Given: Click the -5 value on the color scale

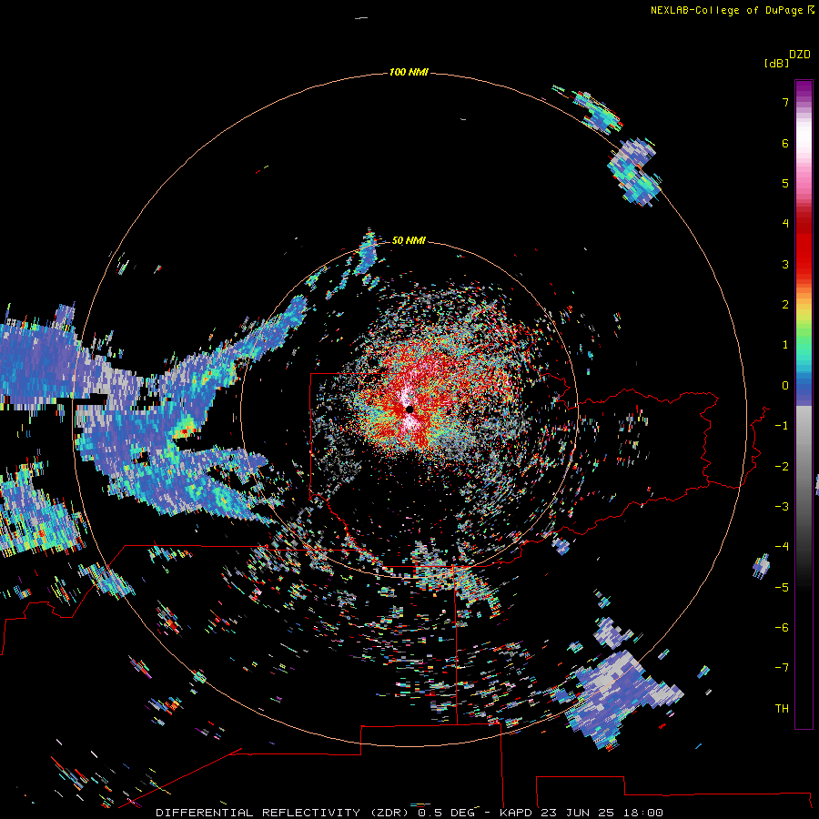Looking at the screenshot, I should [782, 588].
